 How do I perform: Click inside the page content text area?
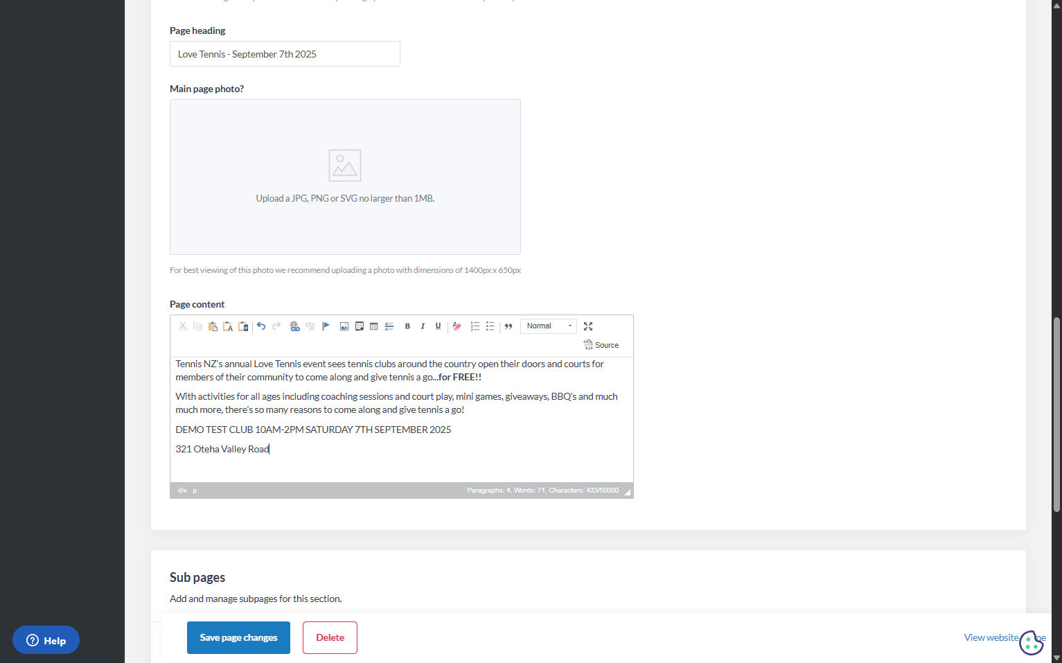click(402, 420)
